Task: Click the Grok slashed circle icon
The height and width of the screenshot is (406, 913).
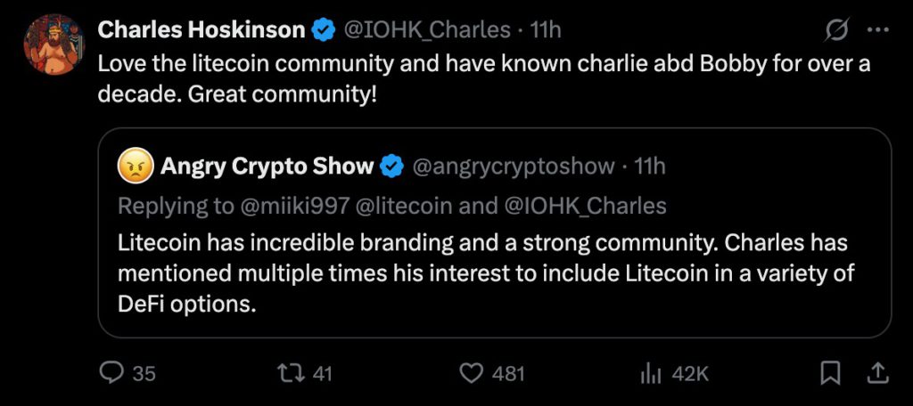Action: pyautogui.click(x=836, y=30)
